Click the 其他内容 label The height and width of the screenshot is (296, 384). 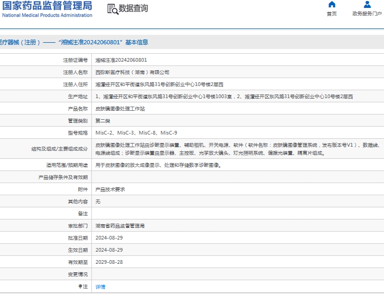tap(78, 202)
